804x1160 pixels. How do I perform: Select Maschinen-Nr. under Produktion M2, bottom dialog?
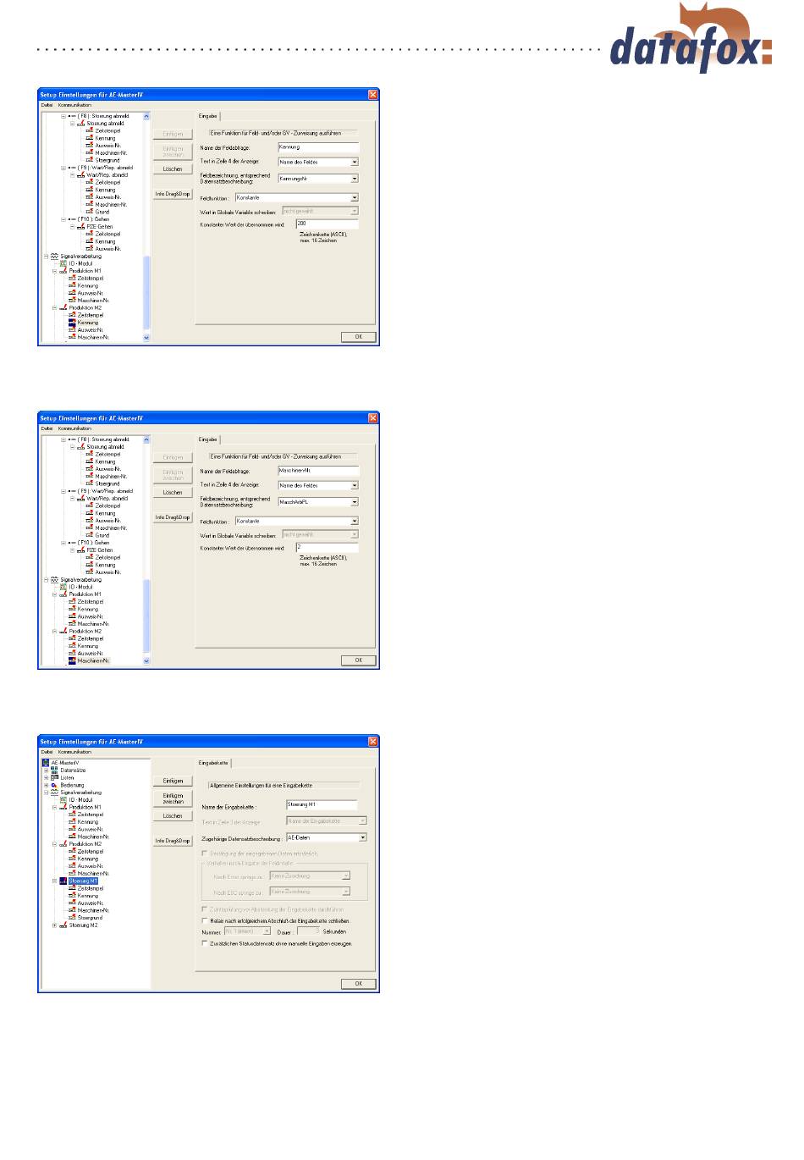pyautogui.click(x=93, y=874)
